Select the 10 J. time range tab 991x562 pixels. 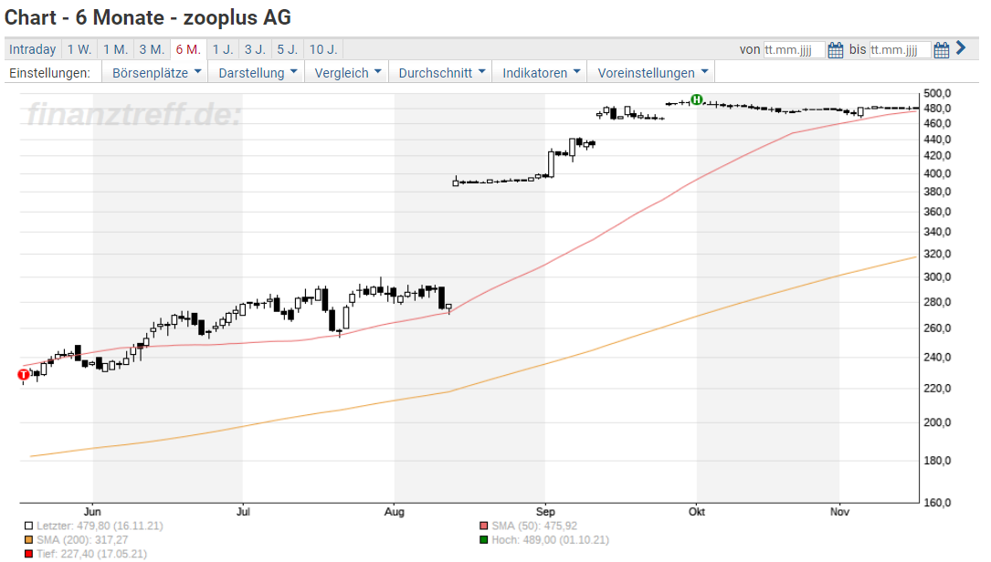tap(323, 49)
